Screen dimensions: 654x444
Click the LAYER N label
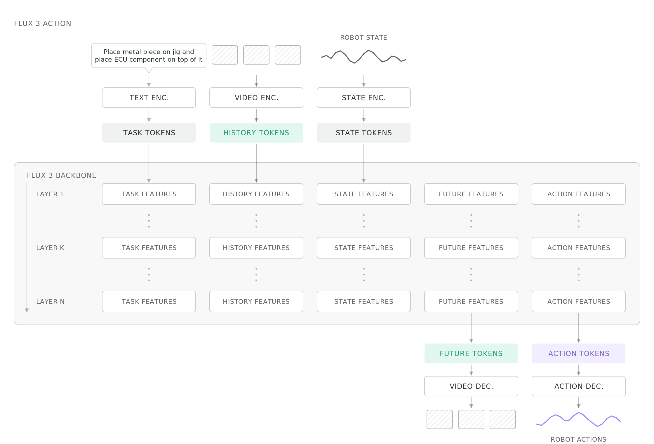pos(50,302)
